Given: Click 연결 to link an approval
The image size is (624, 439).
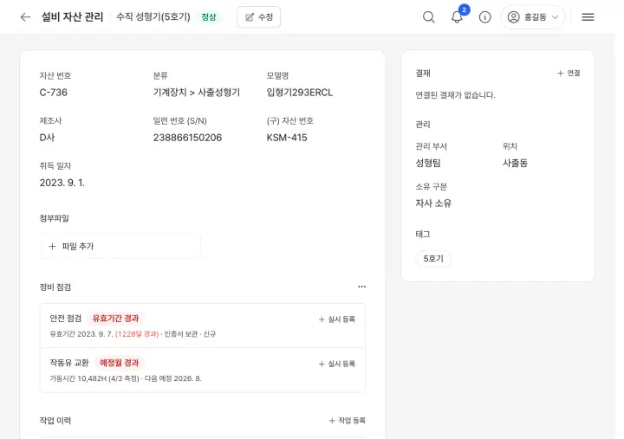Looking at the screenshot, I should click(x=569, y=73).
